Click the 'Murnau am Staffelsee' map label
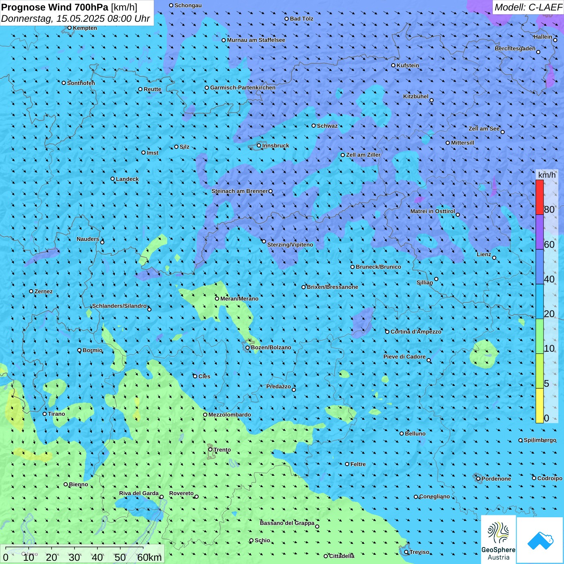 256,40
